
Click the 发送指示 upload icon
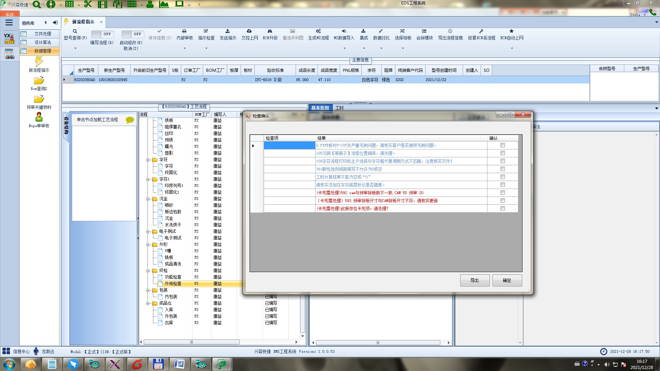[228, 31]
